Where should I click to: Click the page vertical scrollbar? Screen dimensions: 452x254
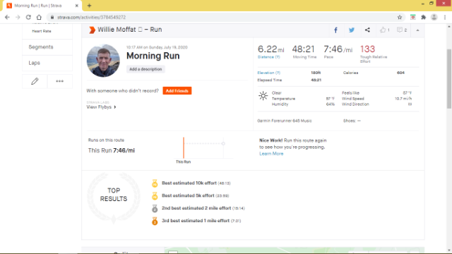[x=449, y=79]
